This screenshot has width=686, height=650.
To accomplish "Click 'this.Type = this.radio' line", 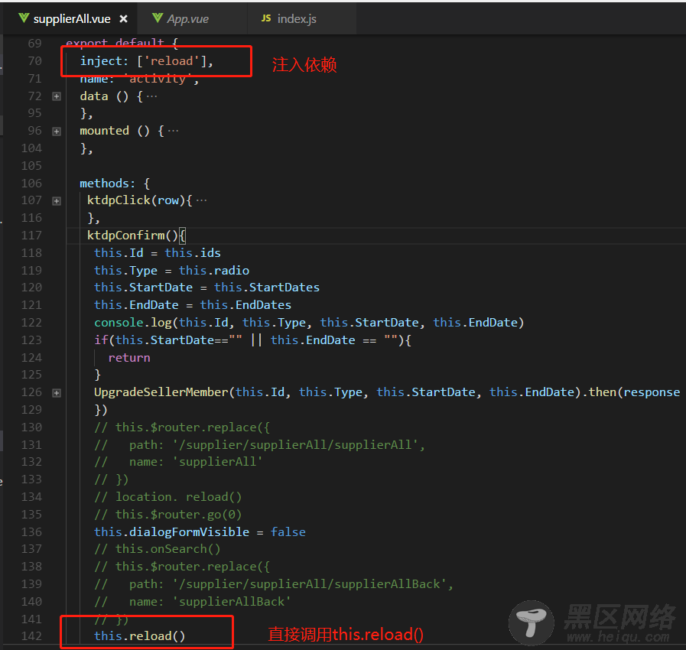I will click(171, 270).
